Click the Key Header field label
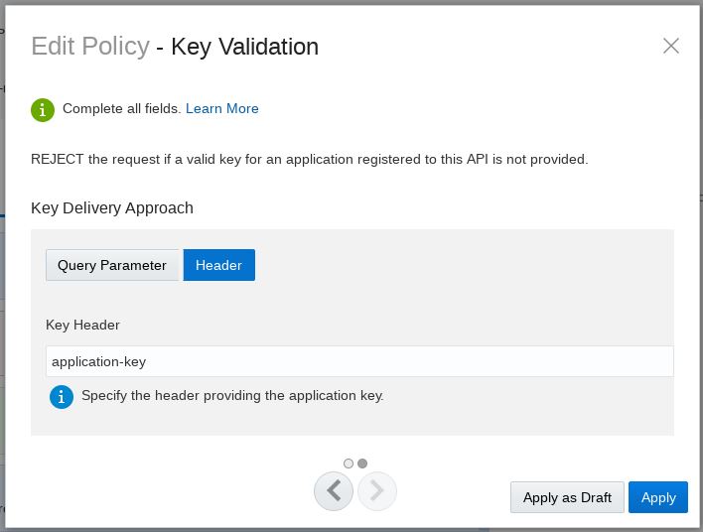 point(82,325)
